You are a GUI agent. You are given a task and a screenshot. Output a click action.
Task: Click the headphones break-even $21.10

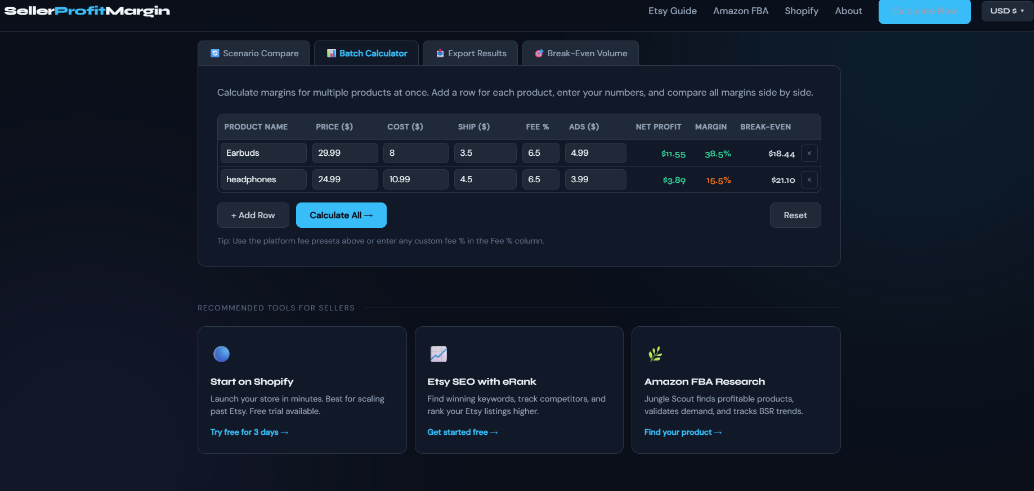click(x=783, y=181)
